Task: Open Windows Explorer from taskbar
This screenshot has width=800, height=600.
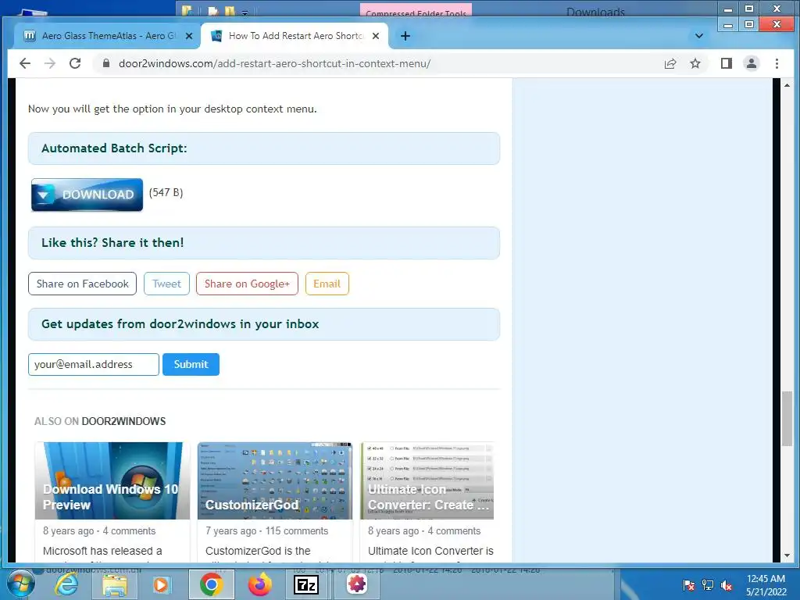Action: pyautogui.click(x=115, y=584)
